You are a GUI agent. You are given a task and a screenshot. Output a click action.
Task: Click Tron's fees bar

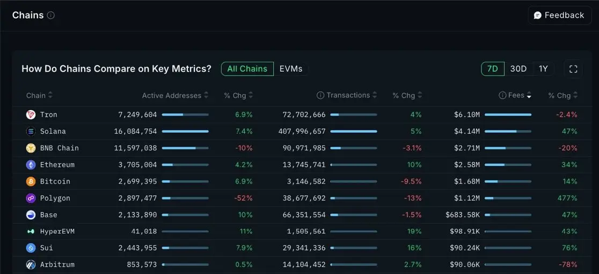(508, 115)
